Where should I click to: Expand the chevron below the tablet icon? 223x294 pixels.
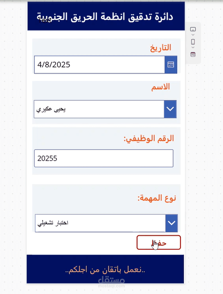193,35
